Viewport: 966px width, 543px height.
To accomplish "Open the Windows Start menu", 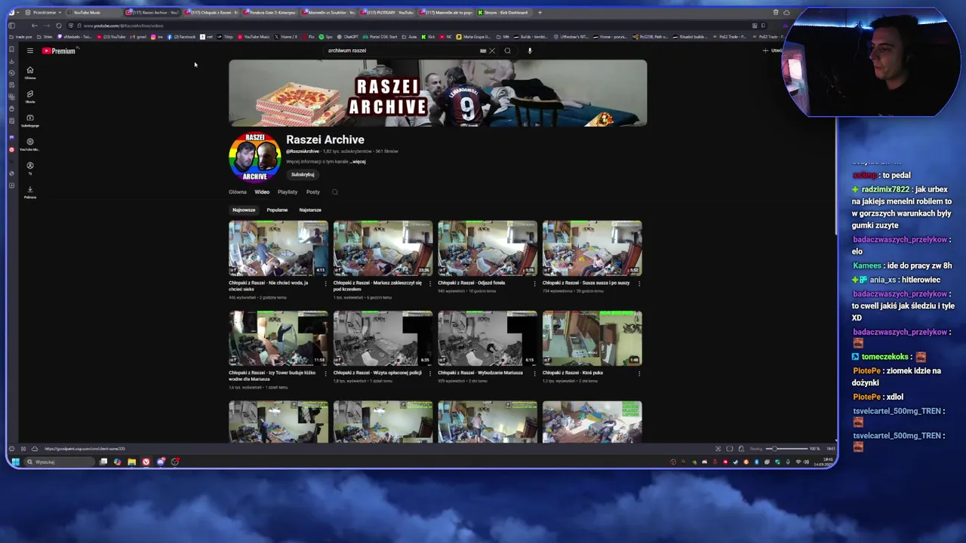I will pos(15,462).
